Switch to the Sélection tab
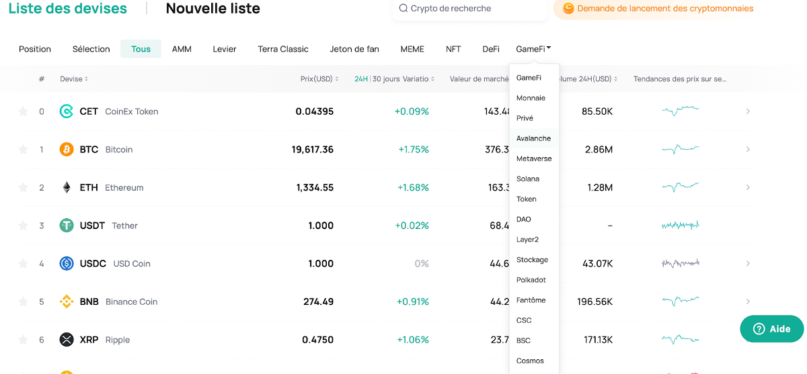This screenshot has height=374, width=807. (91, 49)
